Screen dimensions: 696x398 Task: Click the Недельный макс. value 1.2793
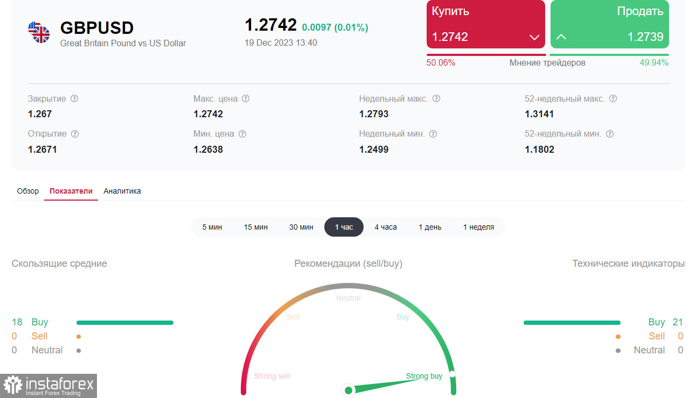pyautogui.click(x=374, y=114)
